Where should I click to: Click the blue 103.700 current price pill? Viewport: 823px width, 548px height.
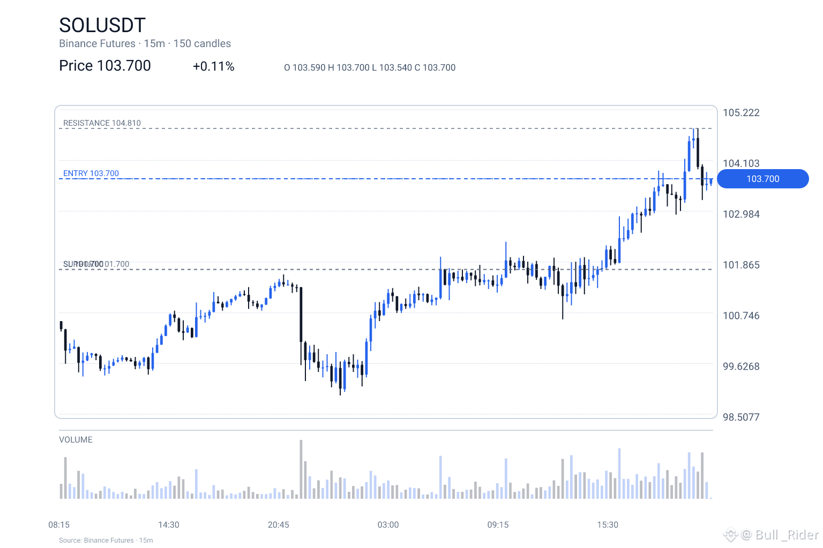tap(762, 179)
